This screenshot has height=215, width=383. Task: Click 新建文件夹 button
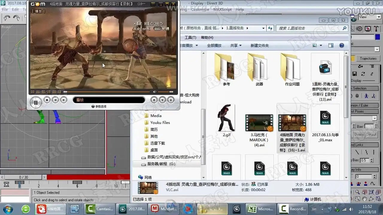click(x=260, y=45)
